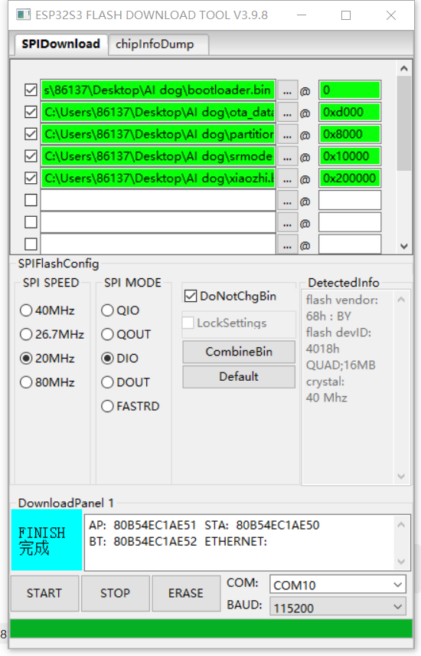Click the first empty file path field
Screen dimensions: 421x656
click(158, 200)
